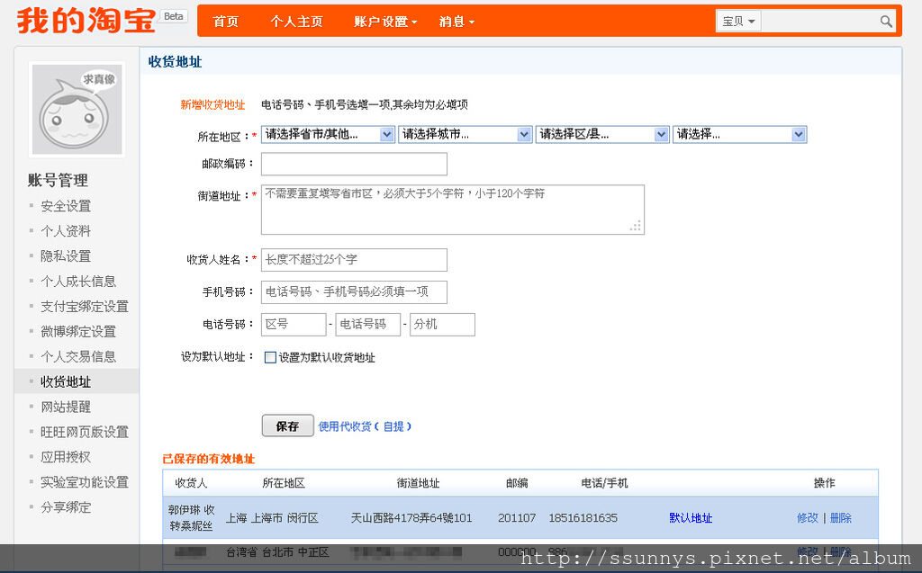This screenshot has width=922, height=573.
Task: Click the search magnifier icon
Action: point(886,22)
